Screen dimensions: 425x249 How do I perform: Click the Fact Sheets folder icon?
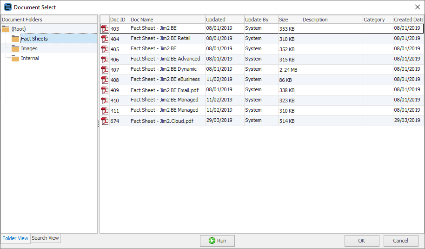pyautogui.click(x=15, y=39)
